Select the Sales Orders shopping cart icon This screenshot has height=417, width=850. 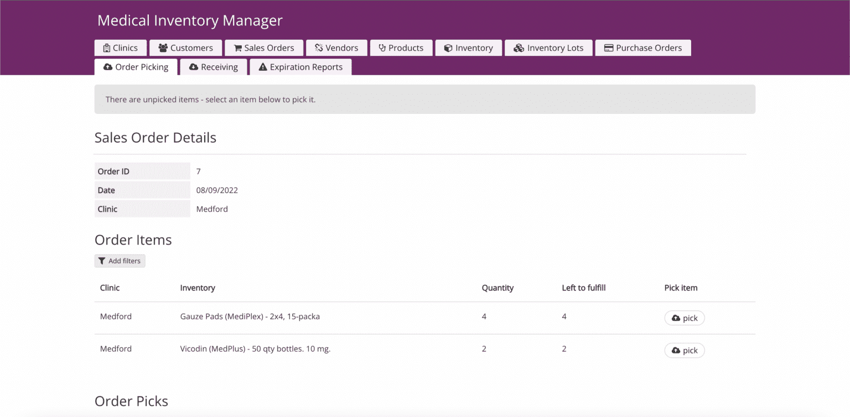click(237, 48)
